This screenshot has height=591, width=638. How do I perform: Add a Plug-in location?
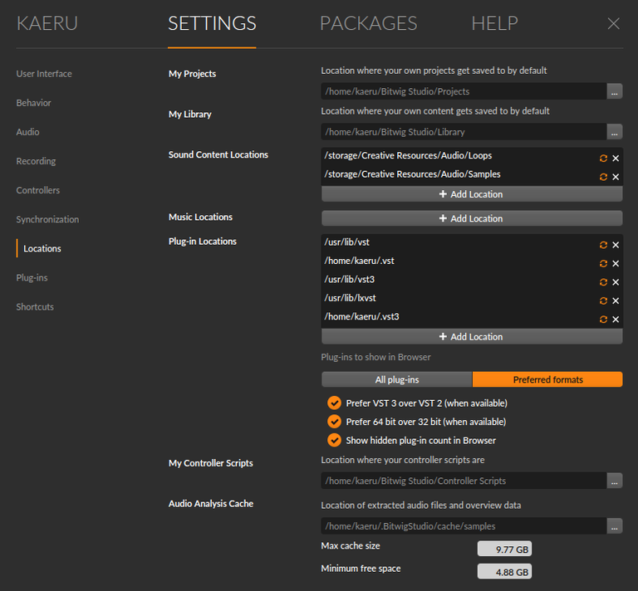pyautogui.click(x=472, y=336)
